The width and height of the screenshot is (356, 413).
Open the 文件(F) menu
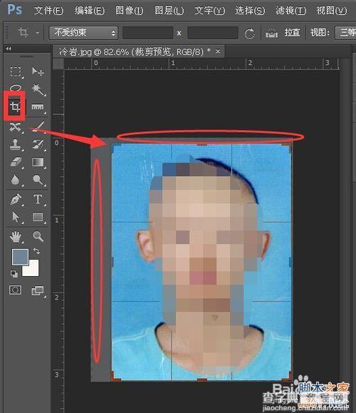tap(49, 11)
